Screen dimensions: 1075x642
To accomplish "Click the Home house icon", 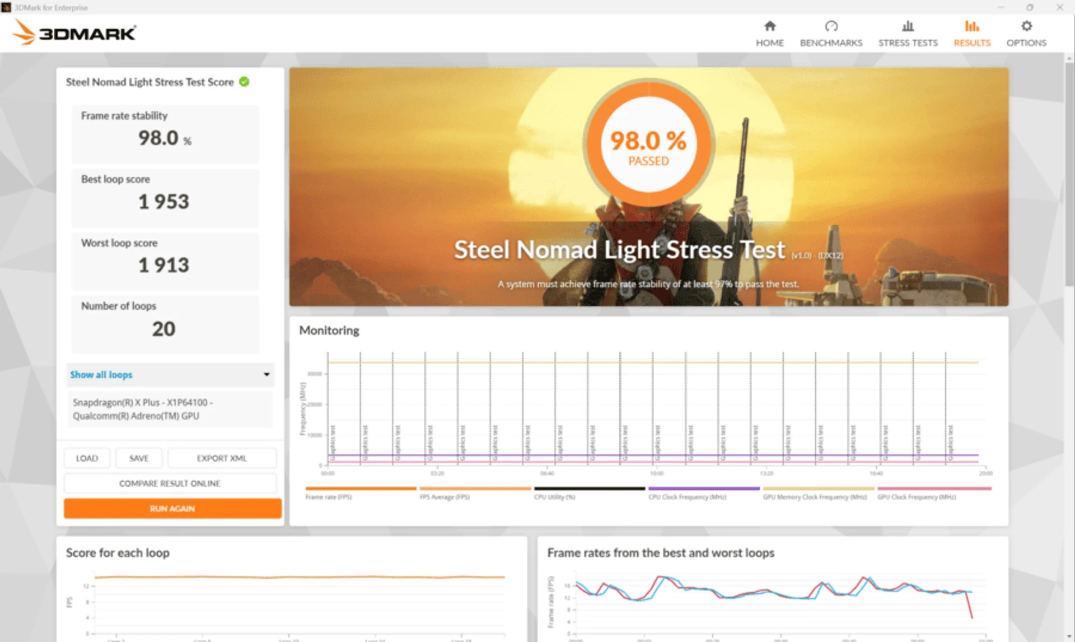I will pyautogui.click(x=770, y=26).
